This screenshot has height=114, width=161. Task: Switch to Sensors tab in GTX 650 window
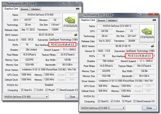[x=24, y=9]
